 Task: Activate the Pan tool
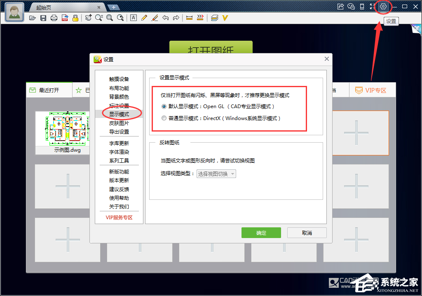[x=89, y=18]
